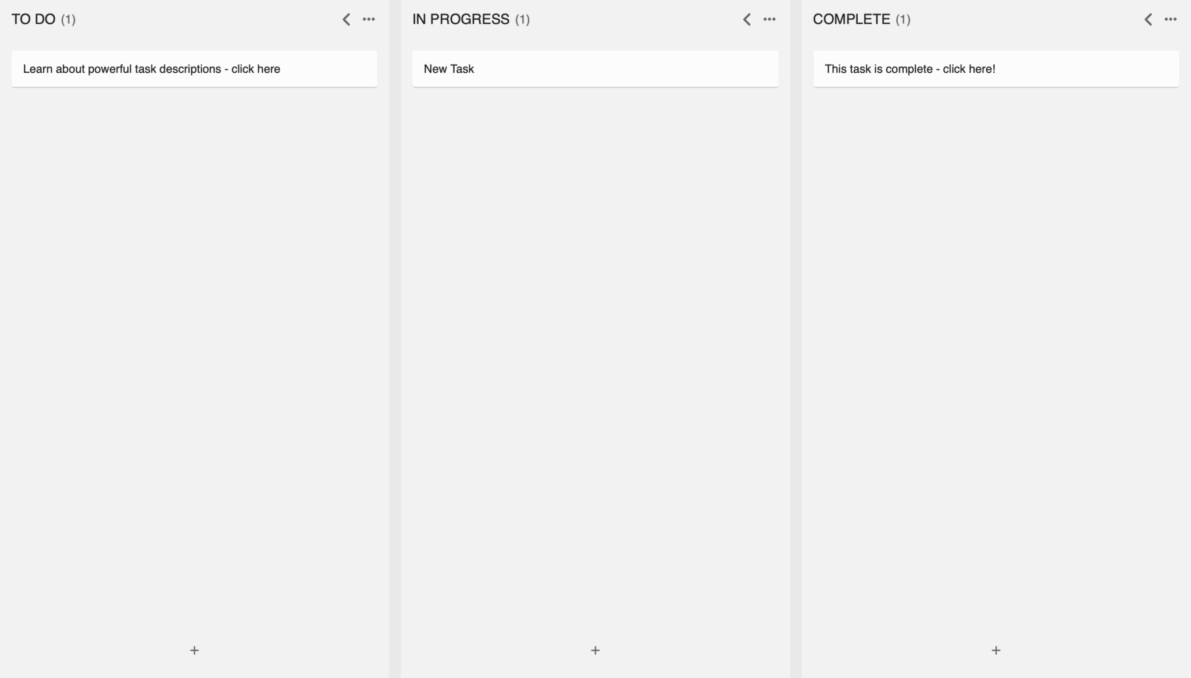
Task: Click the COMPLETE column title
Action: 851,19
